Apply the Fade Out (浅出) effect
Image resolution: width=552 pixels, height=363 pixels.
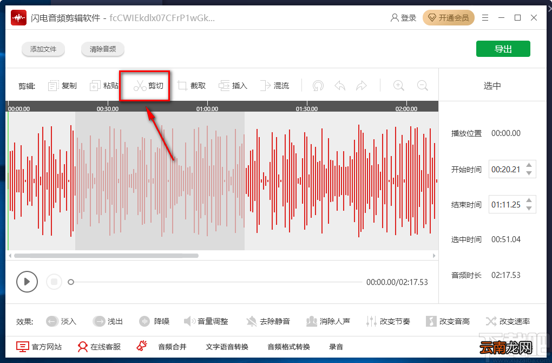pyautogui.click(x=107, y=321)
